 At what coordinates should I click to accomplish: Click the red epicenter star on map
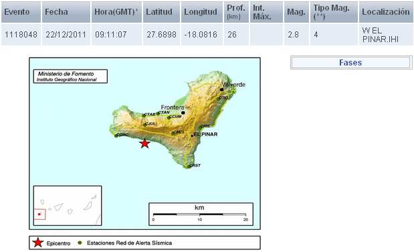coord(144,144)
